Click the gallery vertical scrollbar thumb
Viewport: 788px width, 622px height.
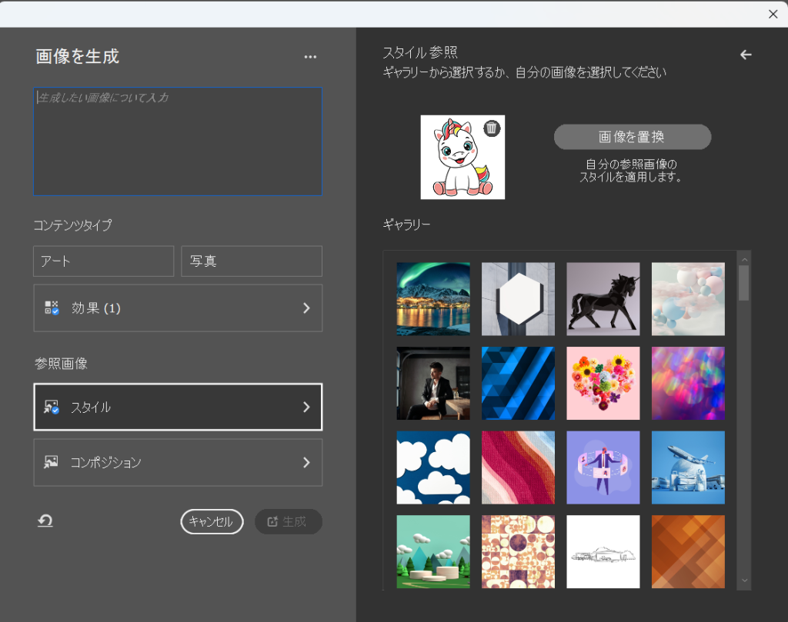tap(743, 283)
